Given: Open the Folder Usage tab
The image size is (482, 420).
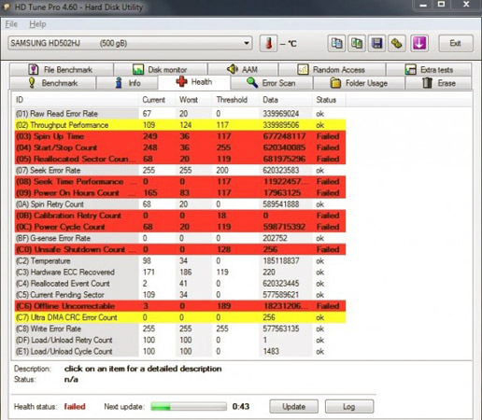Looking at the screenshot, I should pos(359,83).
